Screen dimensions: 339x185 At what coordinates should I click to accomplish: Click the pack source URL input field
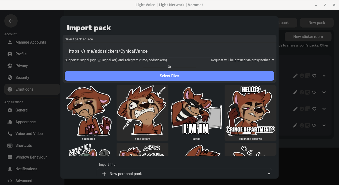pyautogui.click(x=169, y=51)
